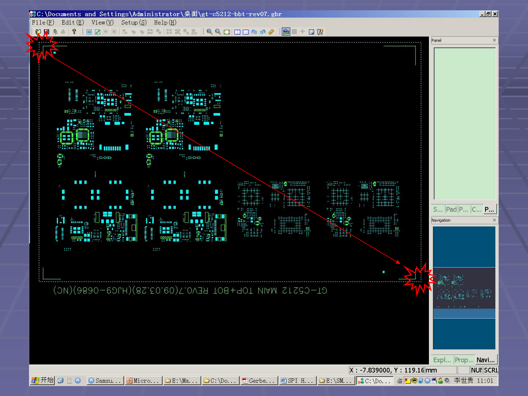
Task: Click the green download arrow import icon
Action: 55,32
